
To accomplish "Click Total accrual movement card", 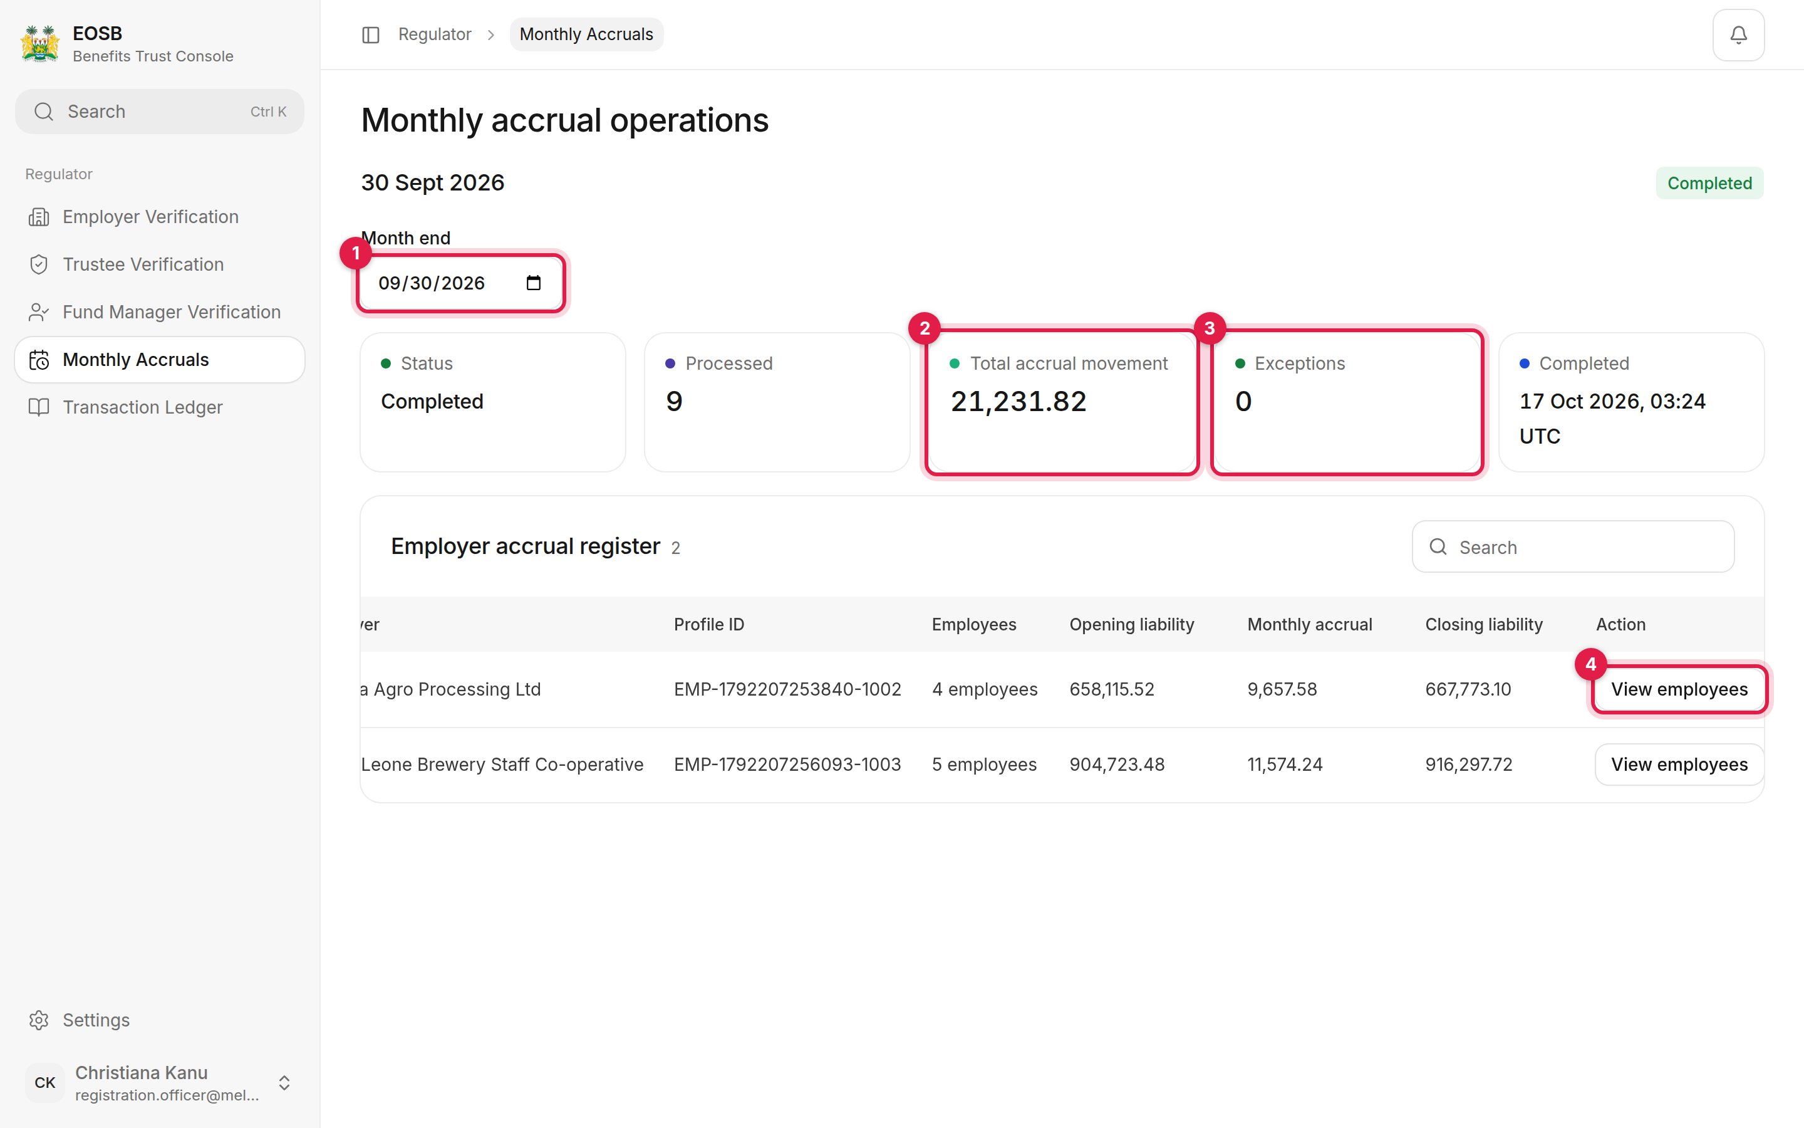I will pyautogui.click(x=1062, y=402).
